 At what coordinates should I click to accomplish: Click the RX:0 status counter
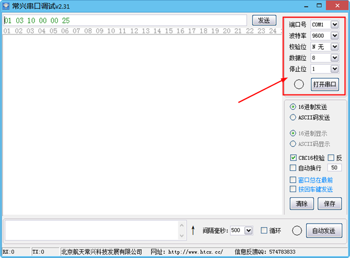(9, 252)
